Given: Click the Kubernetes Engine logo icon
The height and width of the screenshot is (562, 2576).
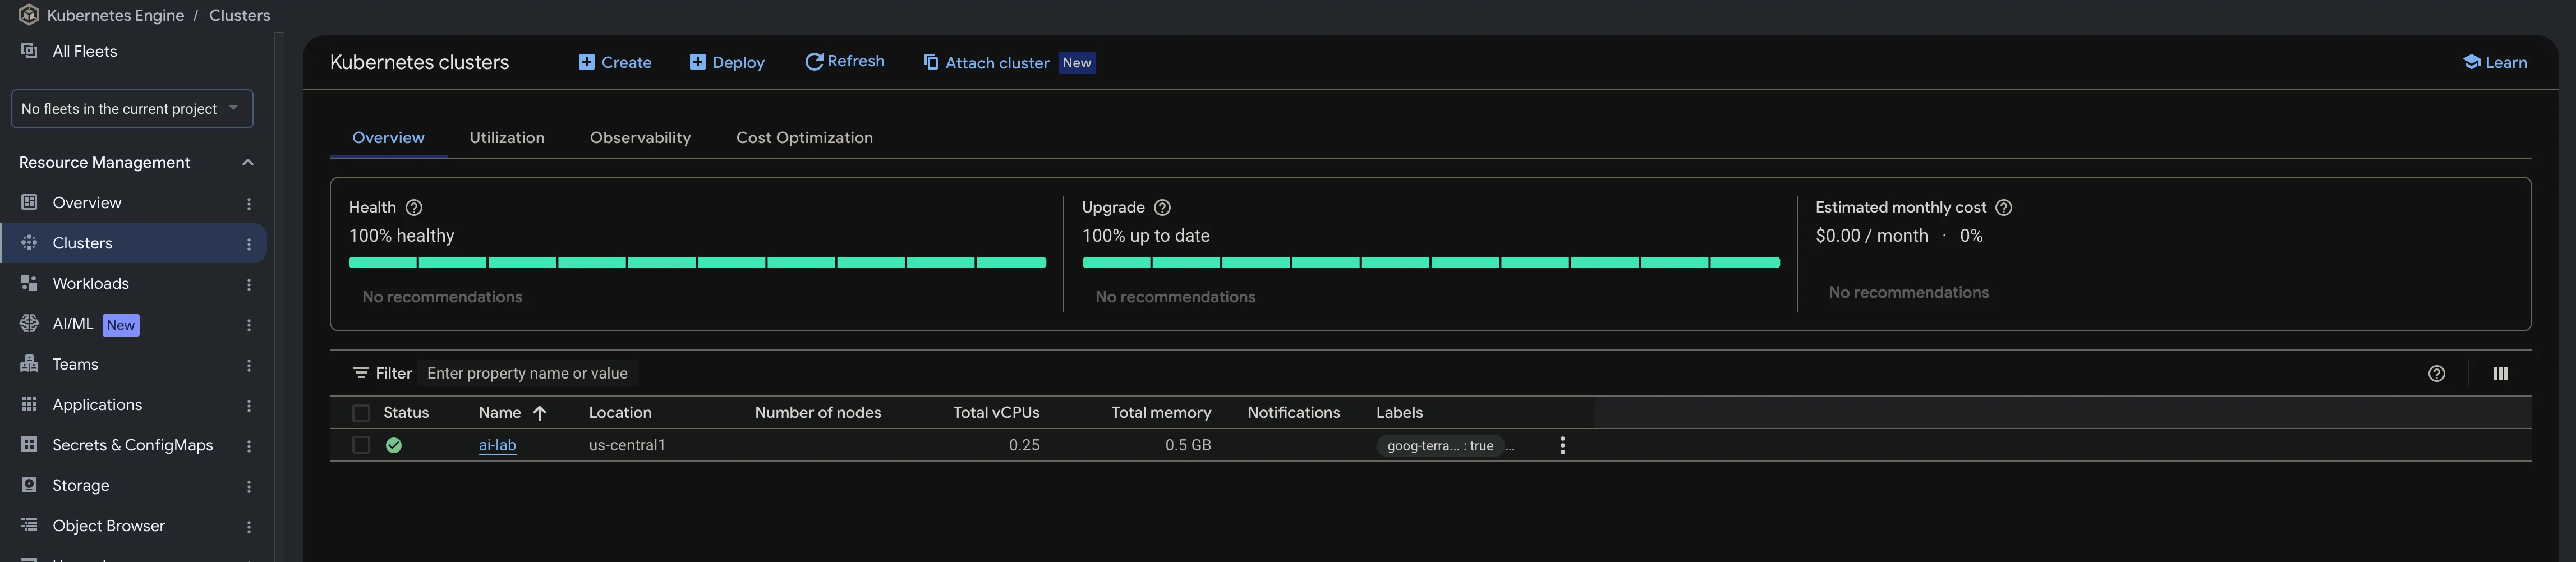Looking at the screenshot, I should [29, 15].
